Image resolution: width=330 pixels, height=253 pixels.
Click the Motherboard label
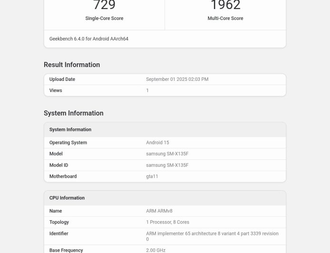pyautogui.click(x=63, y=176)
